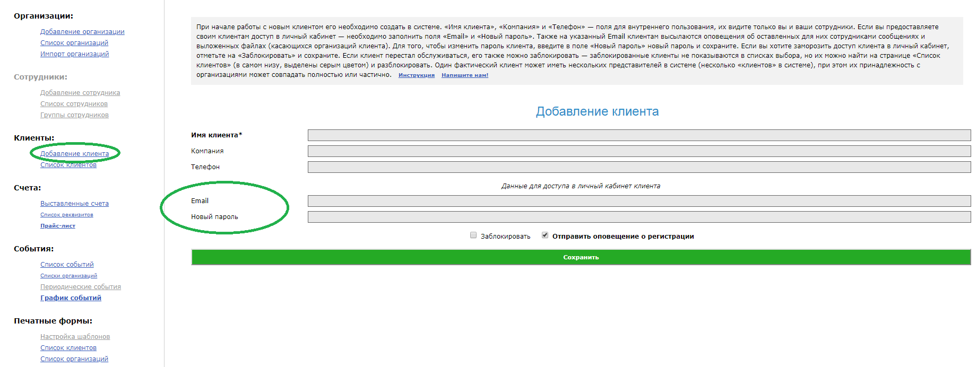
Task: Open Добавление клиента sidebar link
Action: (x=74, y=154)
